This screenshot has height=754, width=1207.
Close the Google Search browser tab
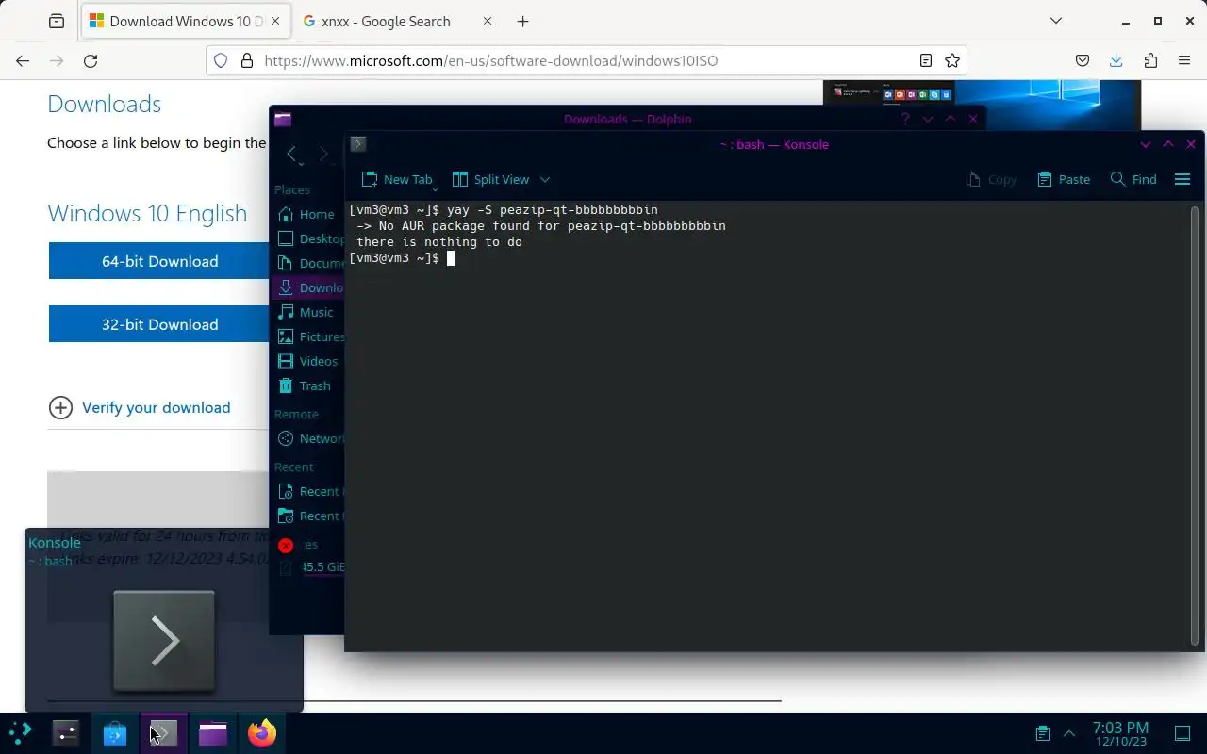click(487, 21)
